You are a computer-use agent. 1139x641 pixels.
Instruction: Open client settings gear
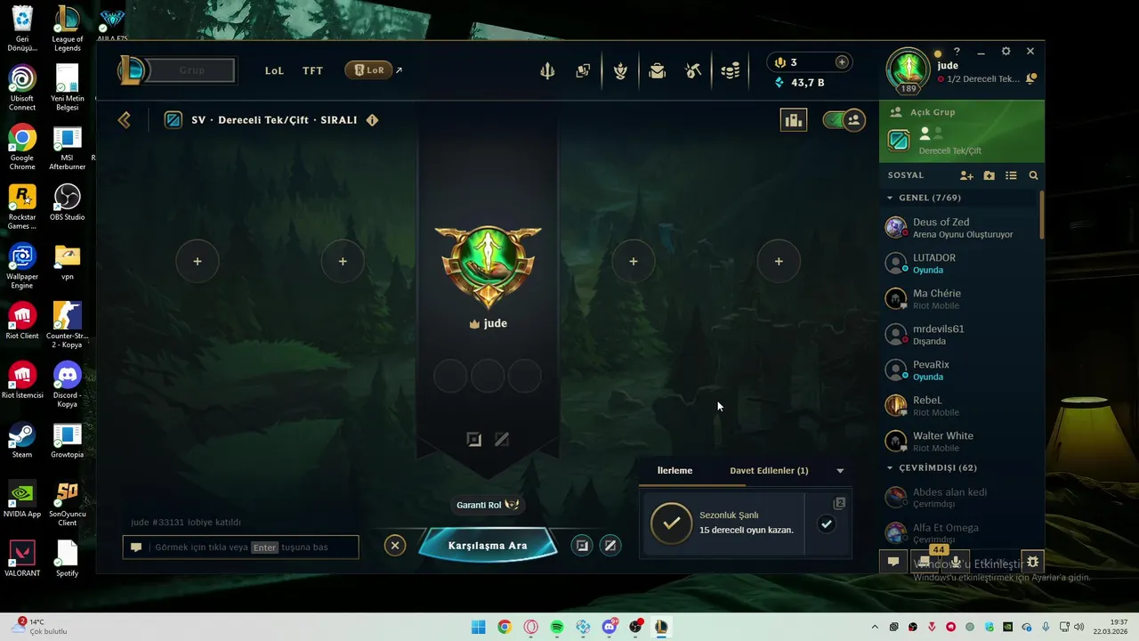(x=1006, y=52)
